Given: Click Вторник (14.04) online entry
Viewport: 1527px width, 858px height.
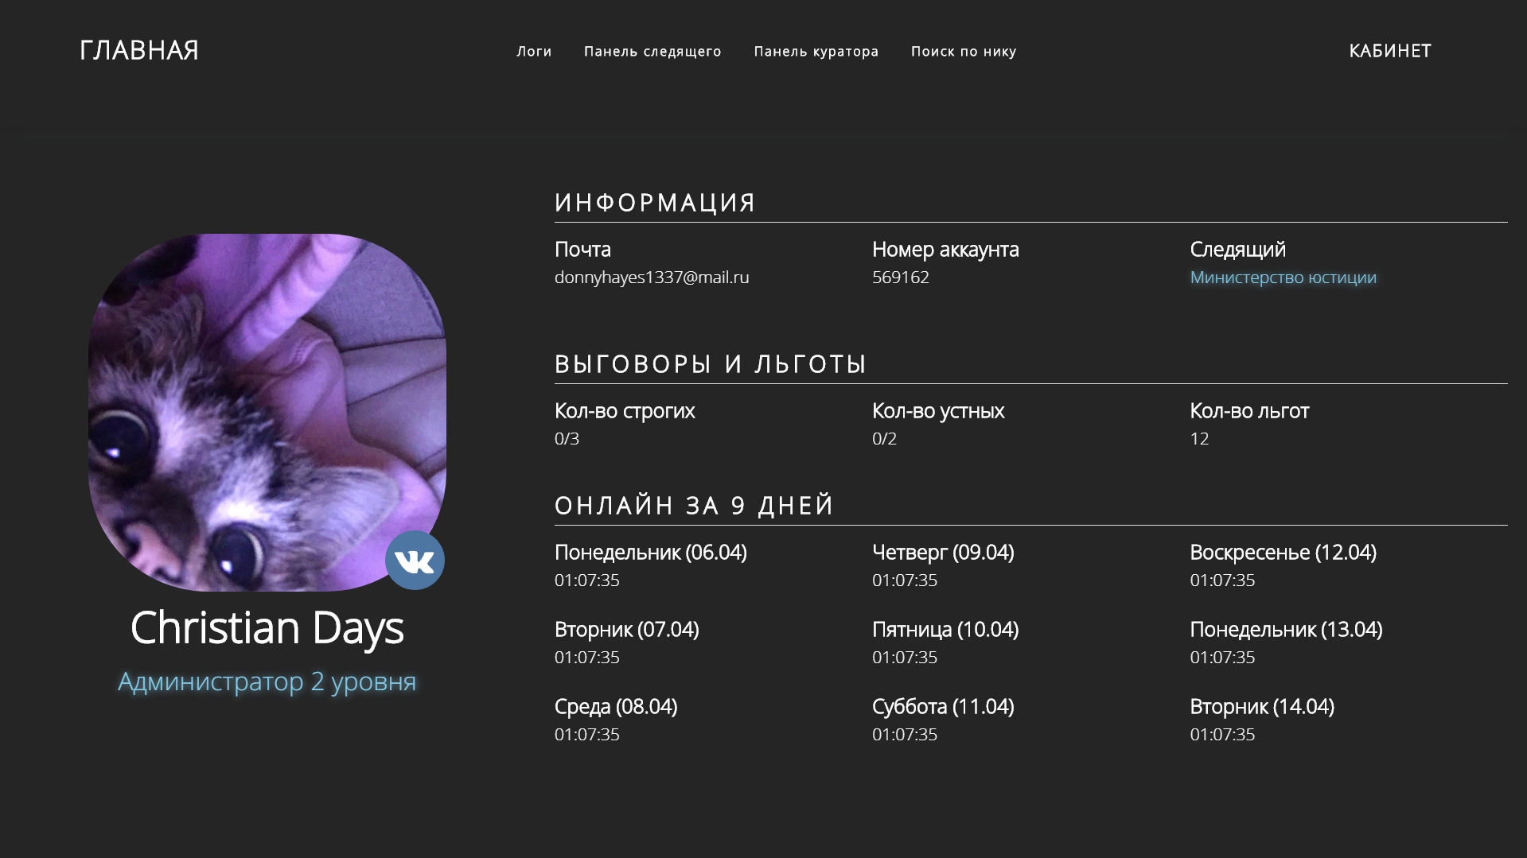Looking at the screenshot, I should pos(1262,707).
